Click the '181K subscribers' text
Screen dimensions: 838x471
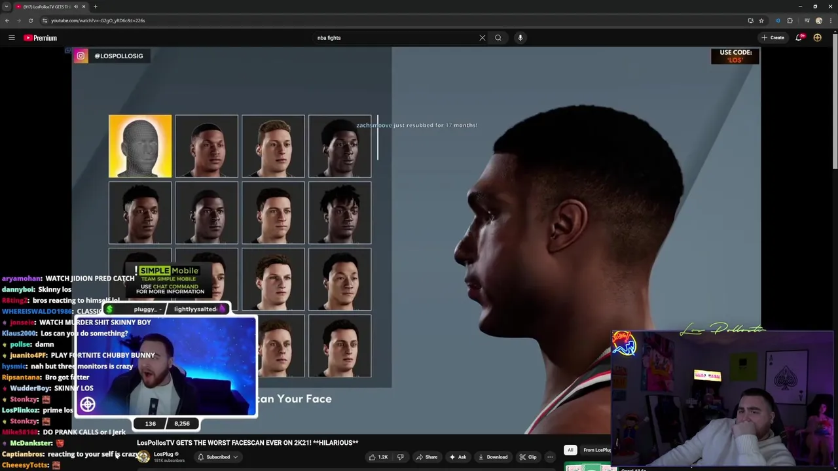tap(169, 461)
